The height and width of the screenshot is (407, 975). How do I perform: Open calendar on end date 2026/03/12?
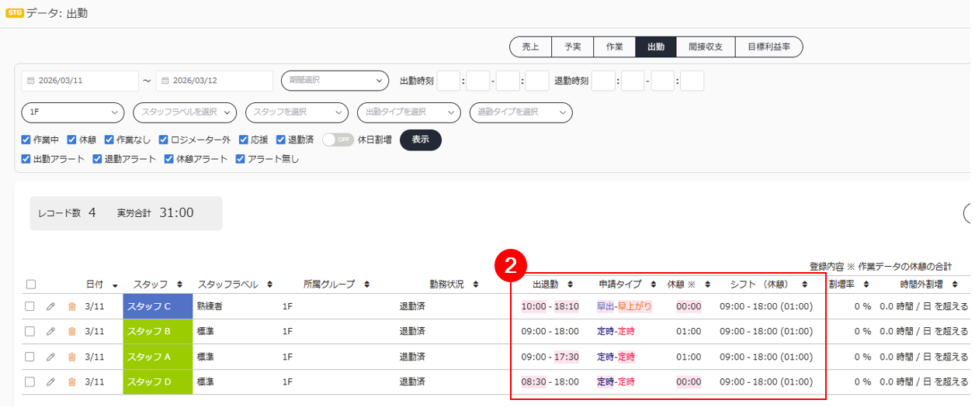[x=165, y=81]
